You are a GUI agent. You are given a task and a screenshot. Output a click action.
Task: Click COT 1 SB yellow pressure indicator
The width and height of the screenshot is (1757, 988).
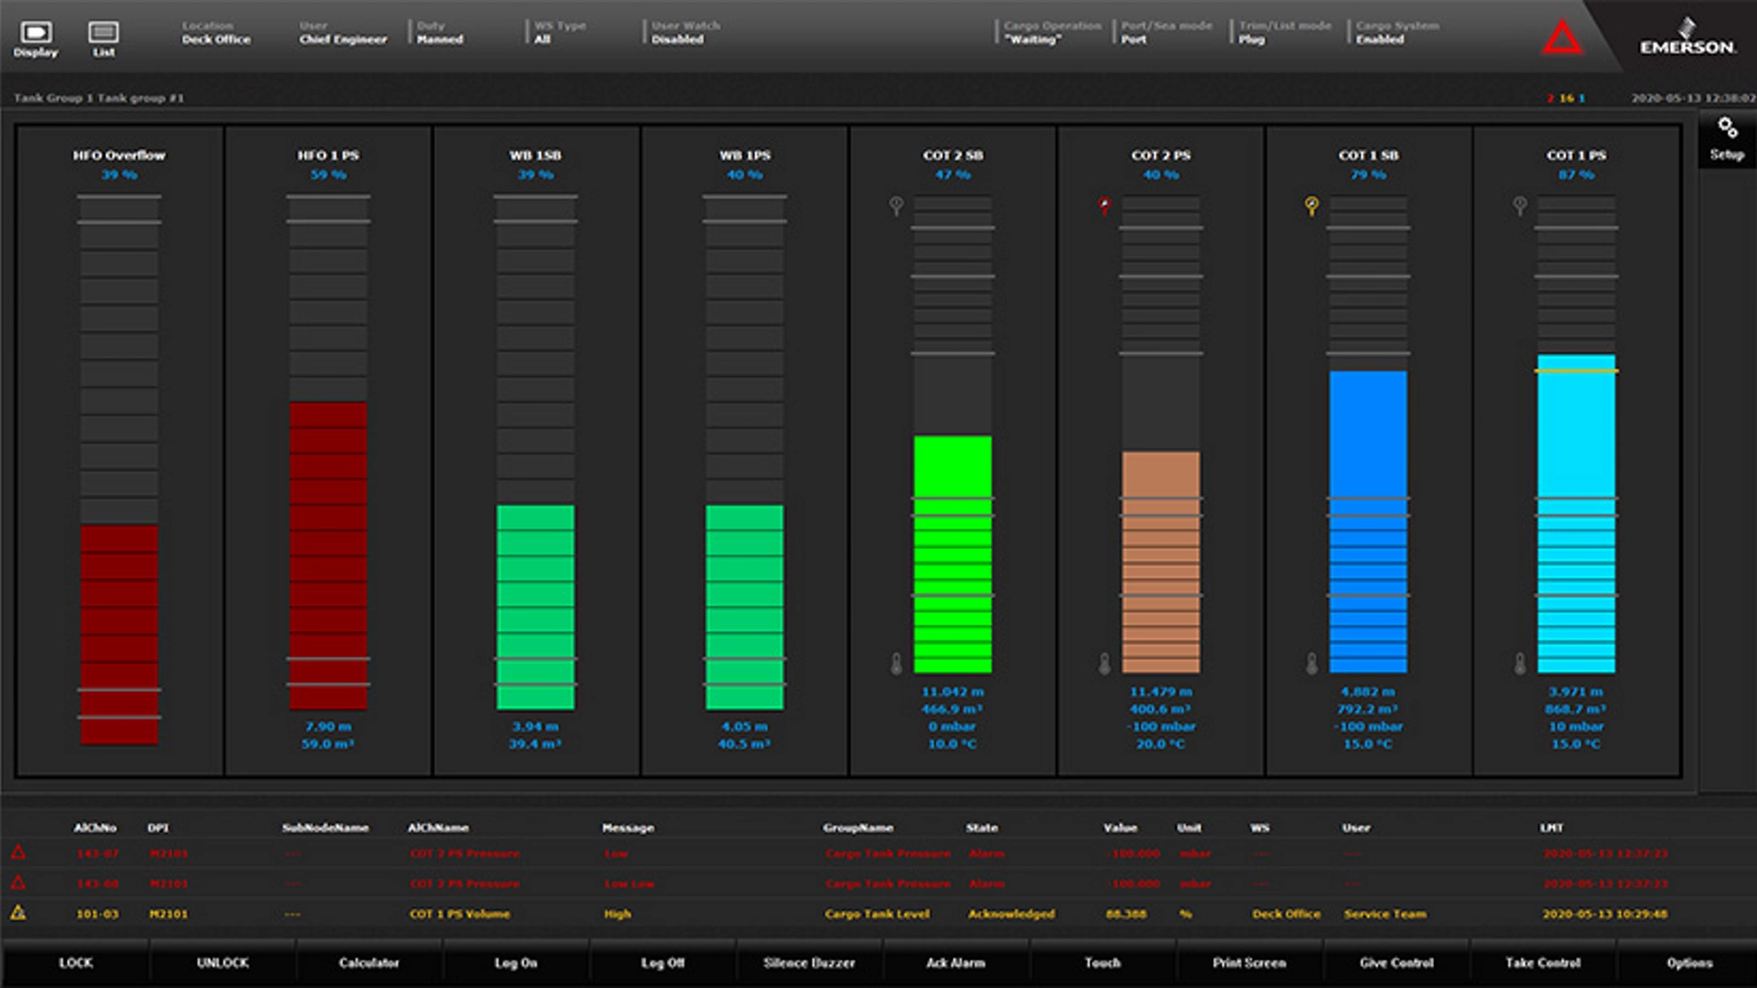[1311, 206]
